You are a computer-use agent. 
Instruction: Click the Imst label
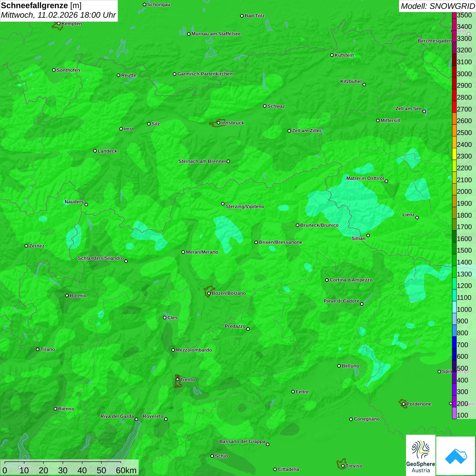click(x=129, y=129)
